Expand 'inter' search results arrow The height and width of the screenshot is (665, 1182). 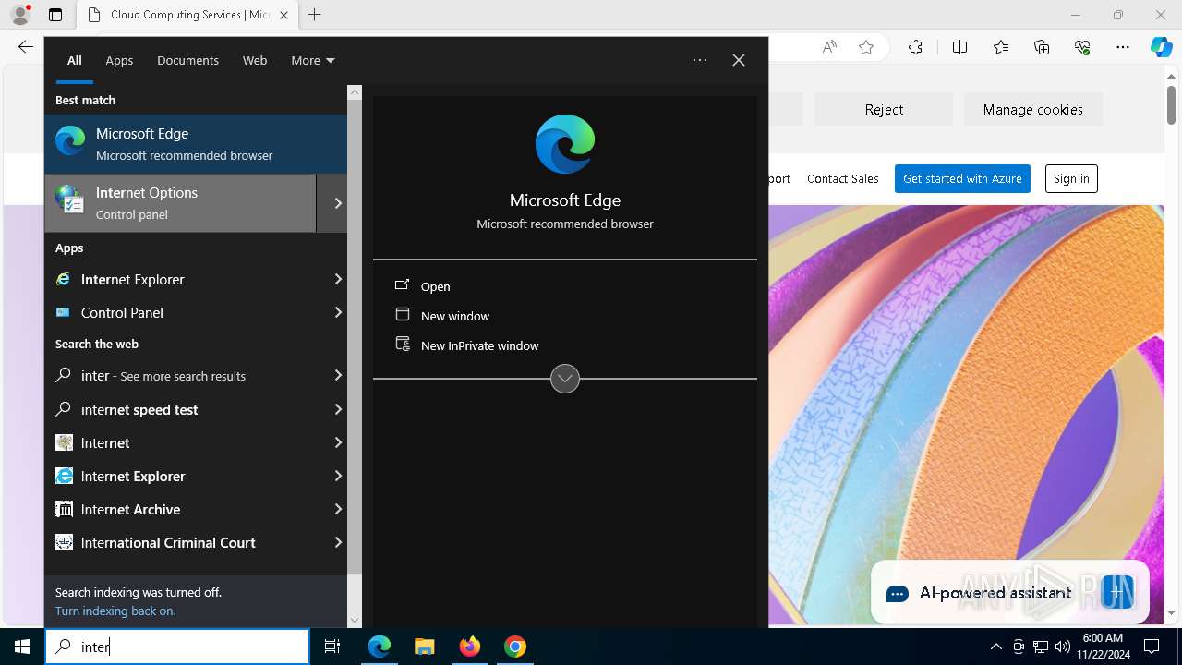(x=338, y=376)
